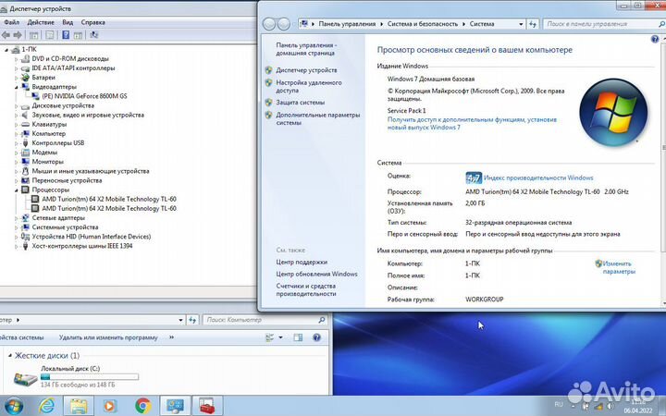Image resolution: width=666 pixels, height=416 pixels.
Task: Open Центр поддержки link
Action: click(x=302, y=262)
